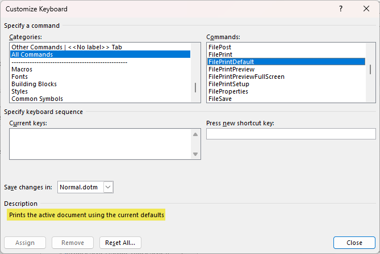Select Building Blocks category

tap(100, 84)
